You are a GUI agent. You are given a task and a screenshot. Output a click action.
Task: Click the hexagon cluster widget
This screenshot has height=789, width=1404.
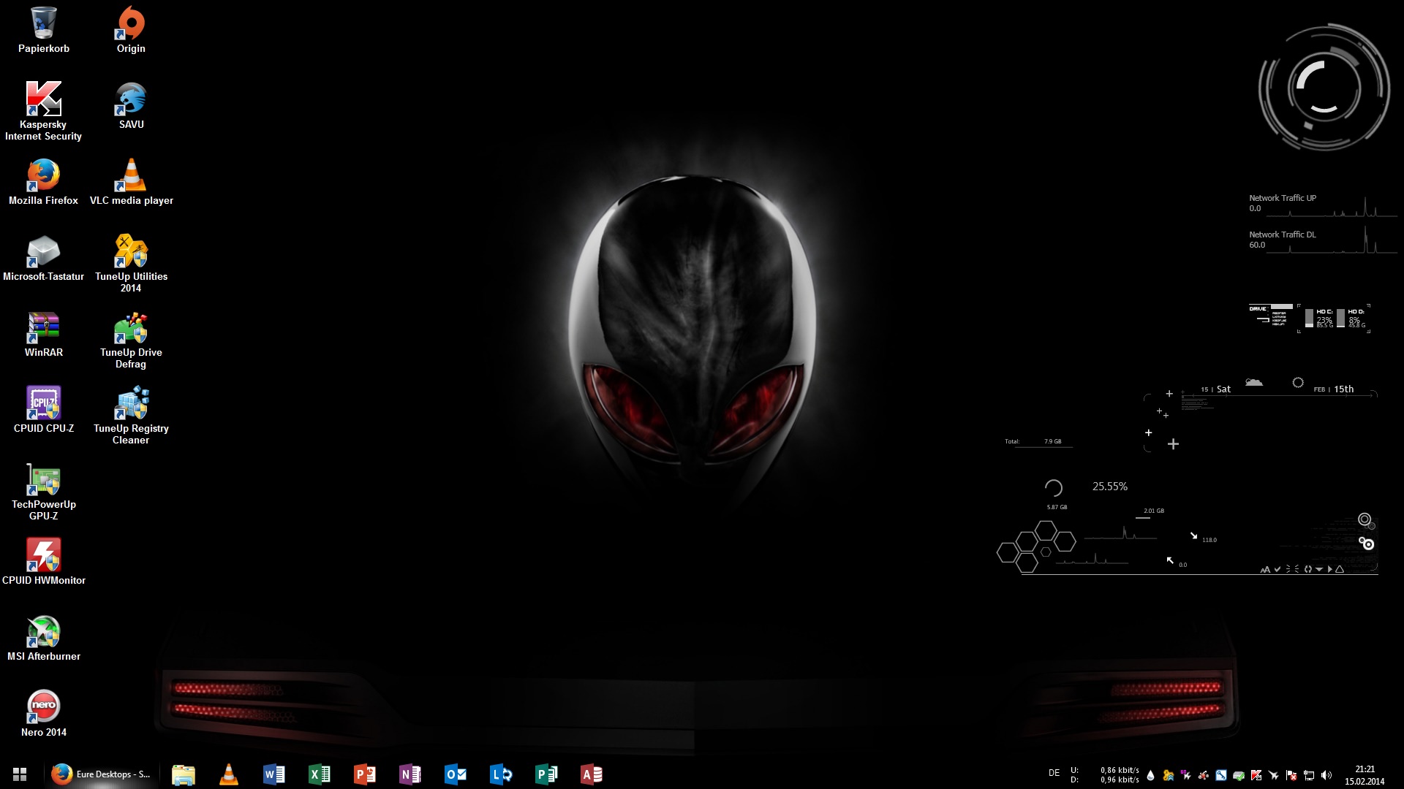(1035, 546)
